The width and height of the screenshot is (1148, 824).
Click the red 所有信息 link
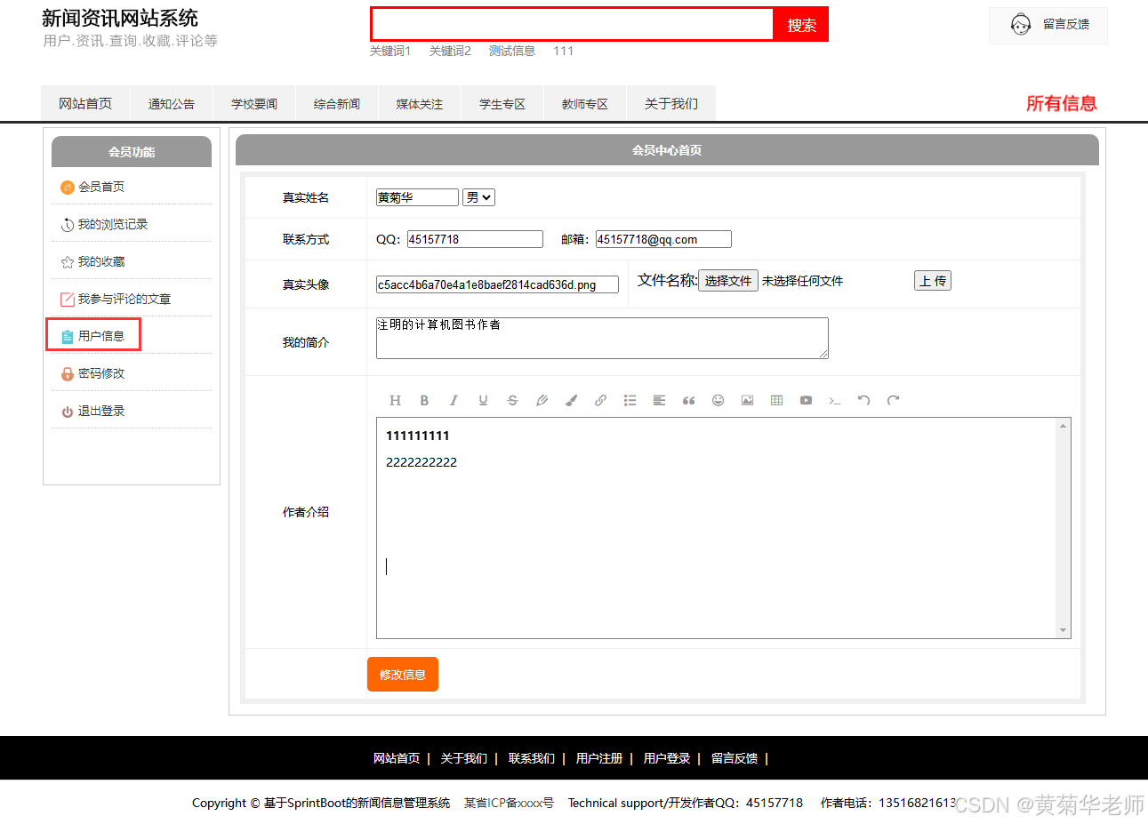1061,103
